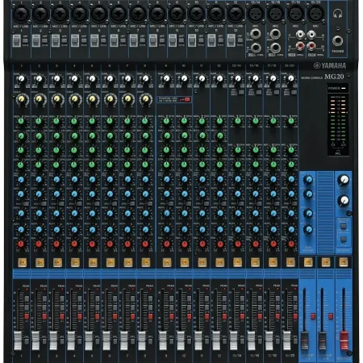This screenshot has width=363, height=363.
Task: Click the upper white MONITOR section knob
Action: pos(344,179)
